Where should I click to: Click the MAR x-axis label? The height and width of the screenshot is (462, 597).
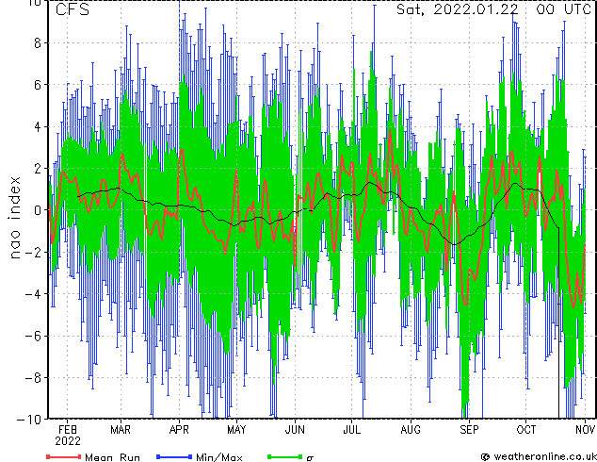(x=121, y=430)
